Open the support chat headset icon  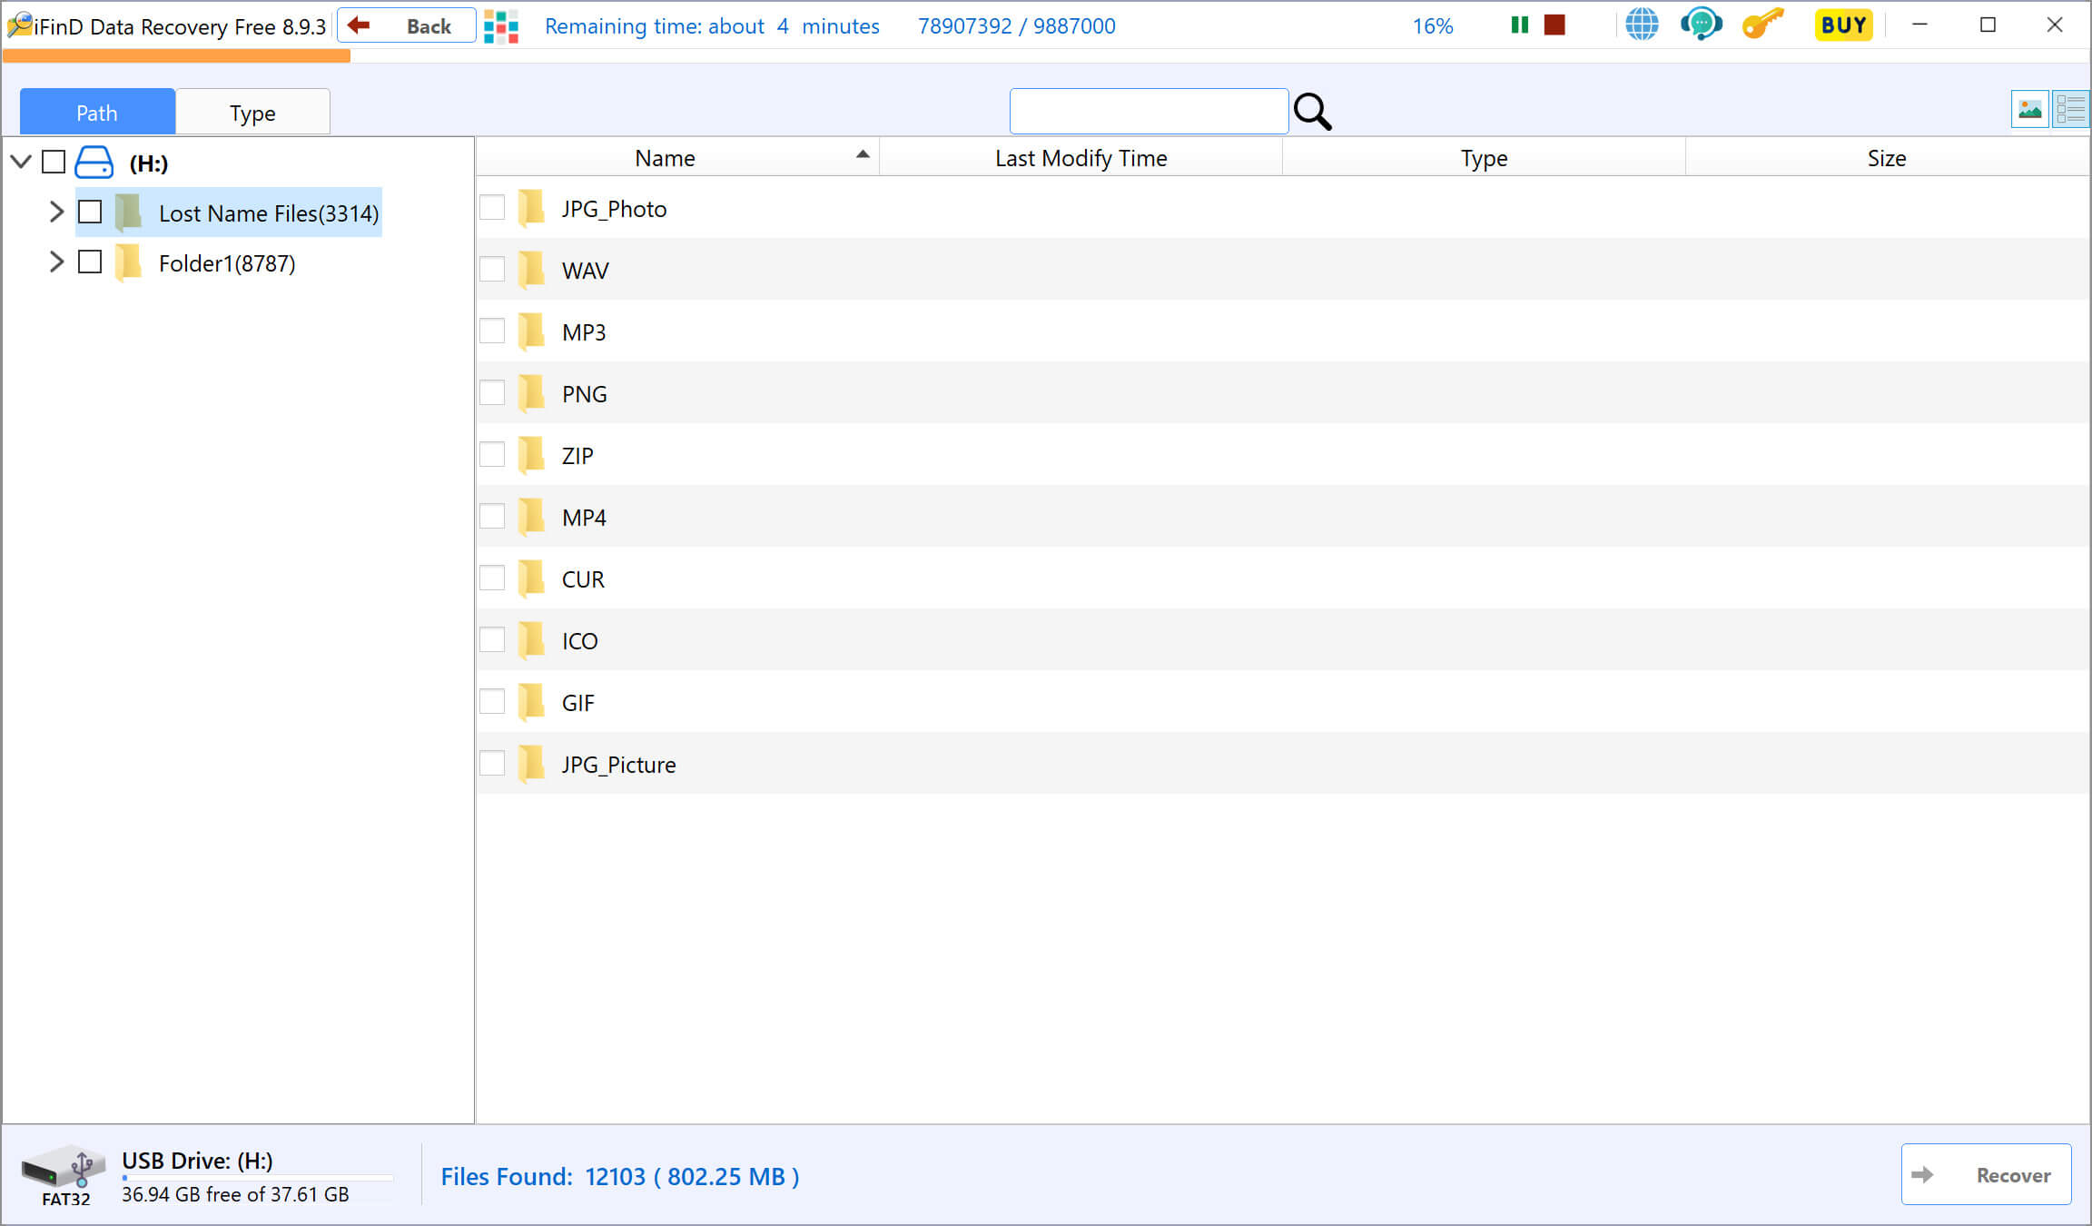[x=1701, y=25]
